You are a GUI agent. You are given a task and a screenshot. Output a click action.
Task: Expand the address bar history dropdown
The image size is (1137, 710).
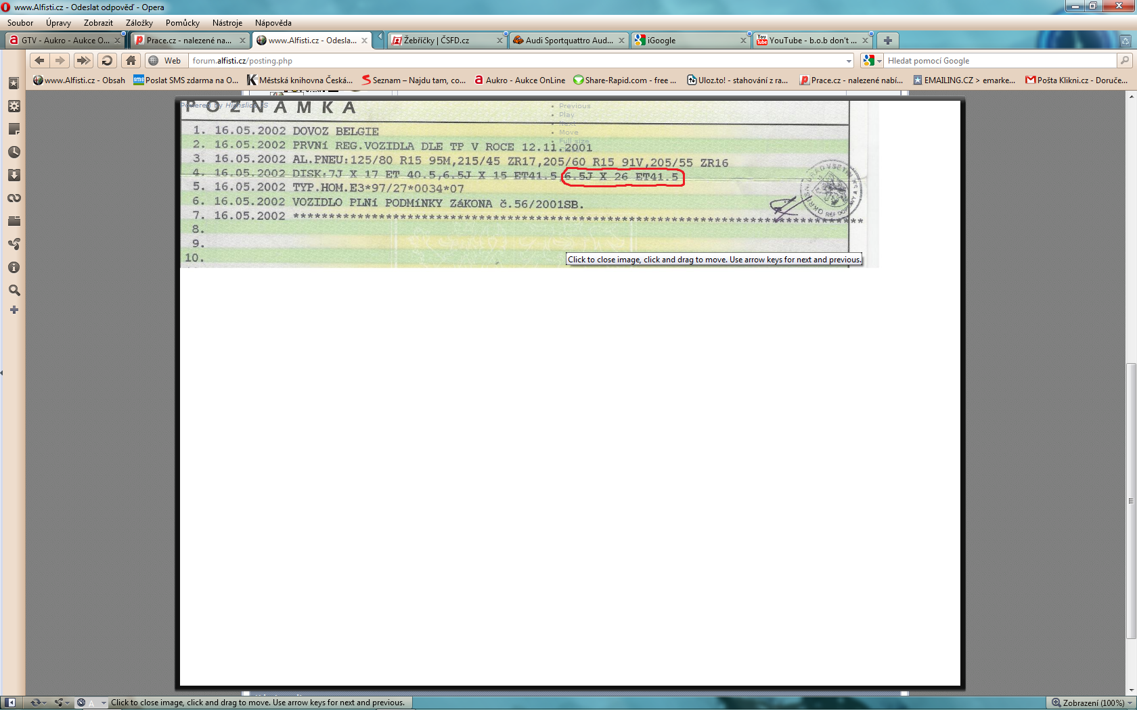tap(849, 61)
